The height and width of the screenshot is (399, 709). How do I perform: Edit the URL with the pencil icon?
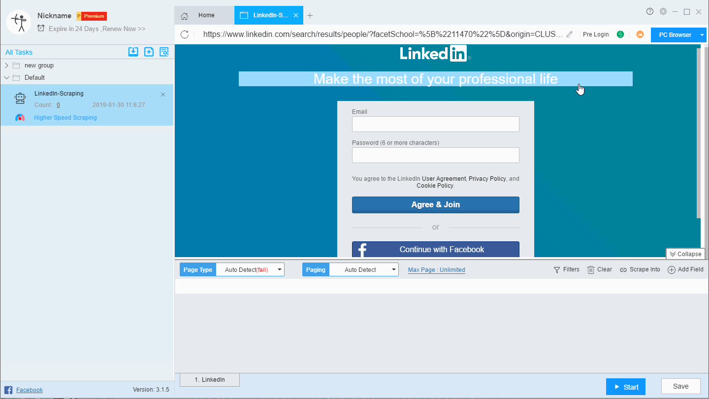point(570,34)
